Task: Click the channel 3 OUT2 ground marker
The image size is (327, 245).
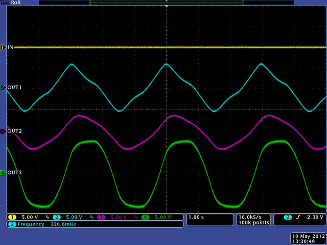Action: pos(3,131)
